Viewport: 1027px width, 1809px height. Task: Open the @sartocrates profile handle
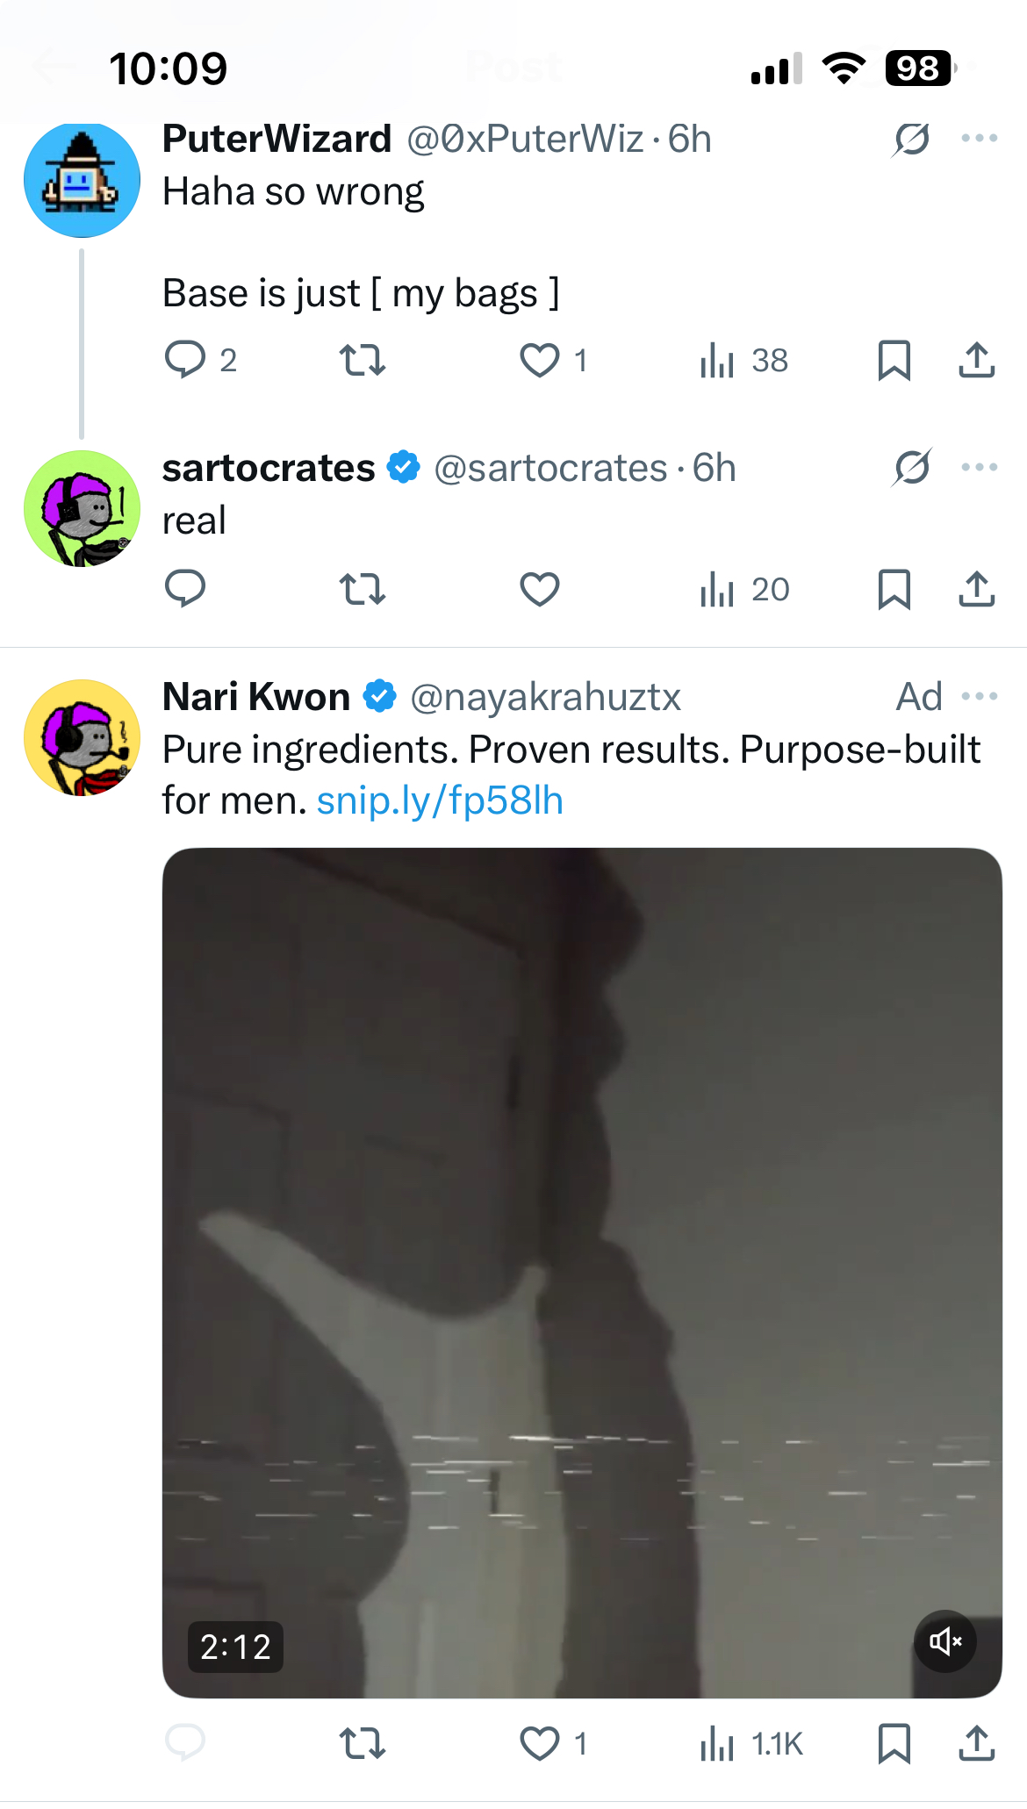point(550,469)
